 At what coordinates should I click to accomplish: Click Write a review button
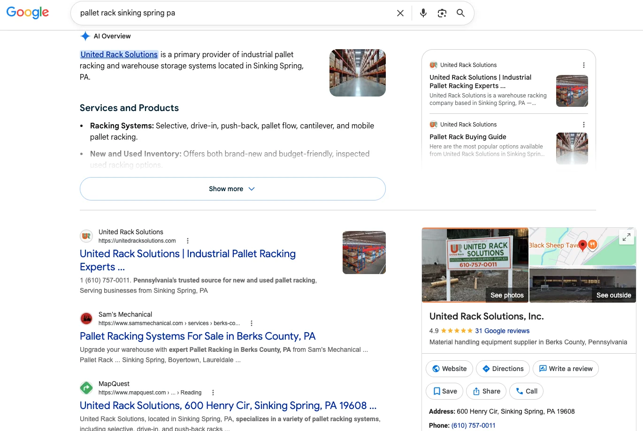[566, 369]
